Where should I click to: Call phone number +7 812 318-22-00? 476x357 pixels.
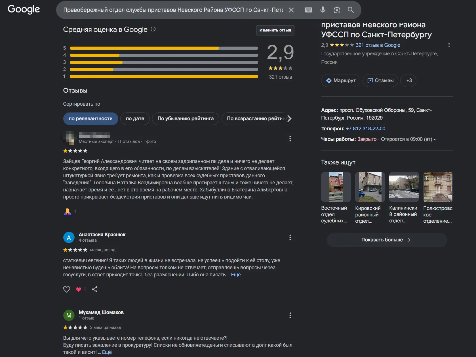point(366,129)
